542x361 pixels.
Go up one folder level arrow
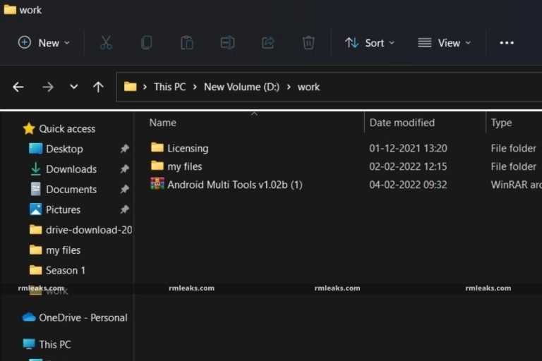point(98,87)
